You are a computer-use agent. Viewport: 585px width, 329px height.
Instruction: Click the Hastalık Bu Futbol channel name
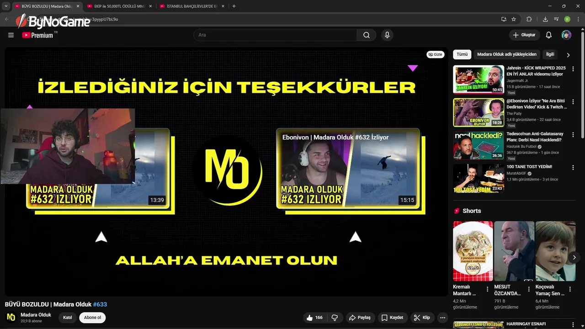(521, 147)
